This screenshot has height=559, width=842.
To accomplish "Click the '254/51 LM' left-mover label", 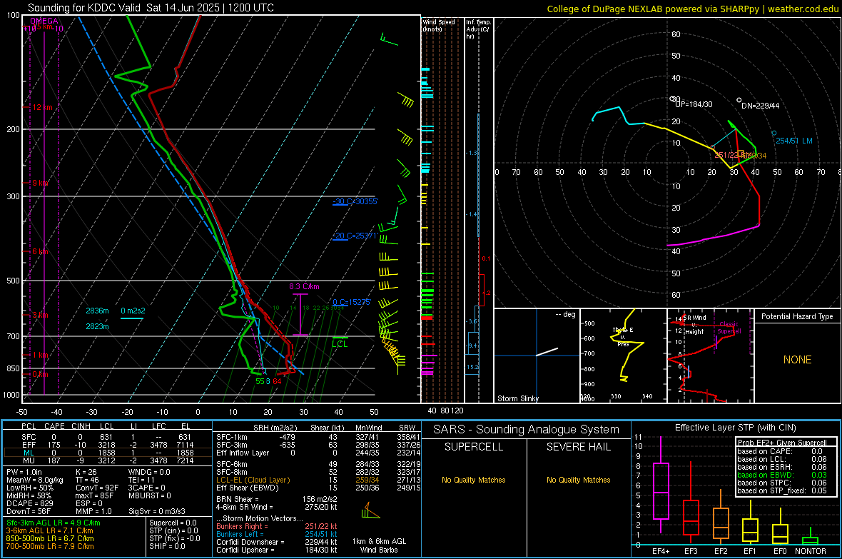I will [x=794, y=141].
